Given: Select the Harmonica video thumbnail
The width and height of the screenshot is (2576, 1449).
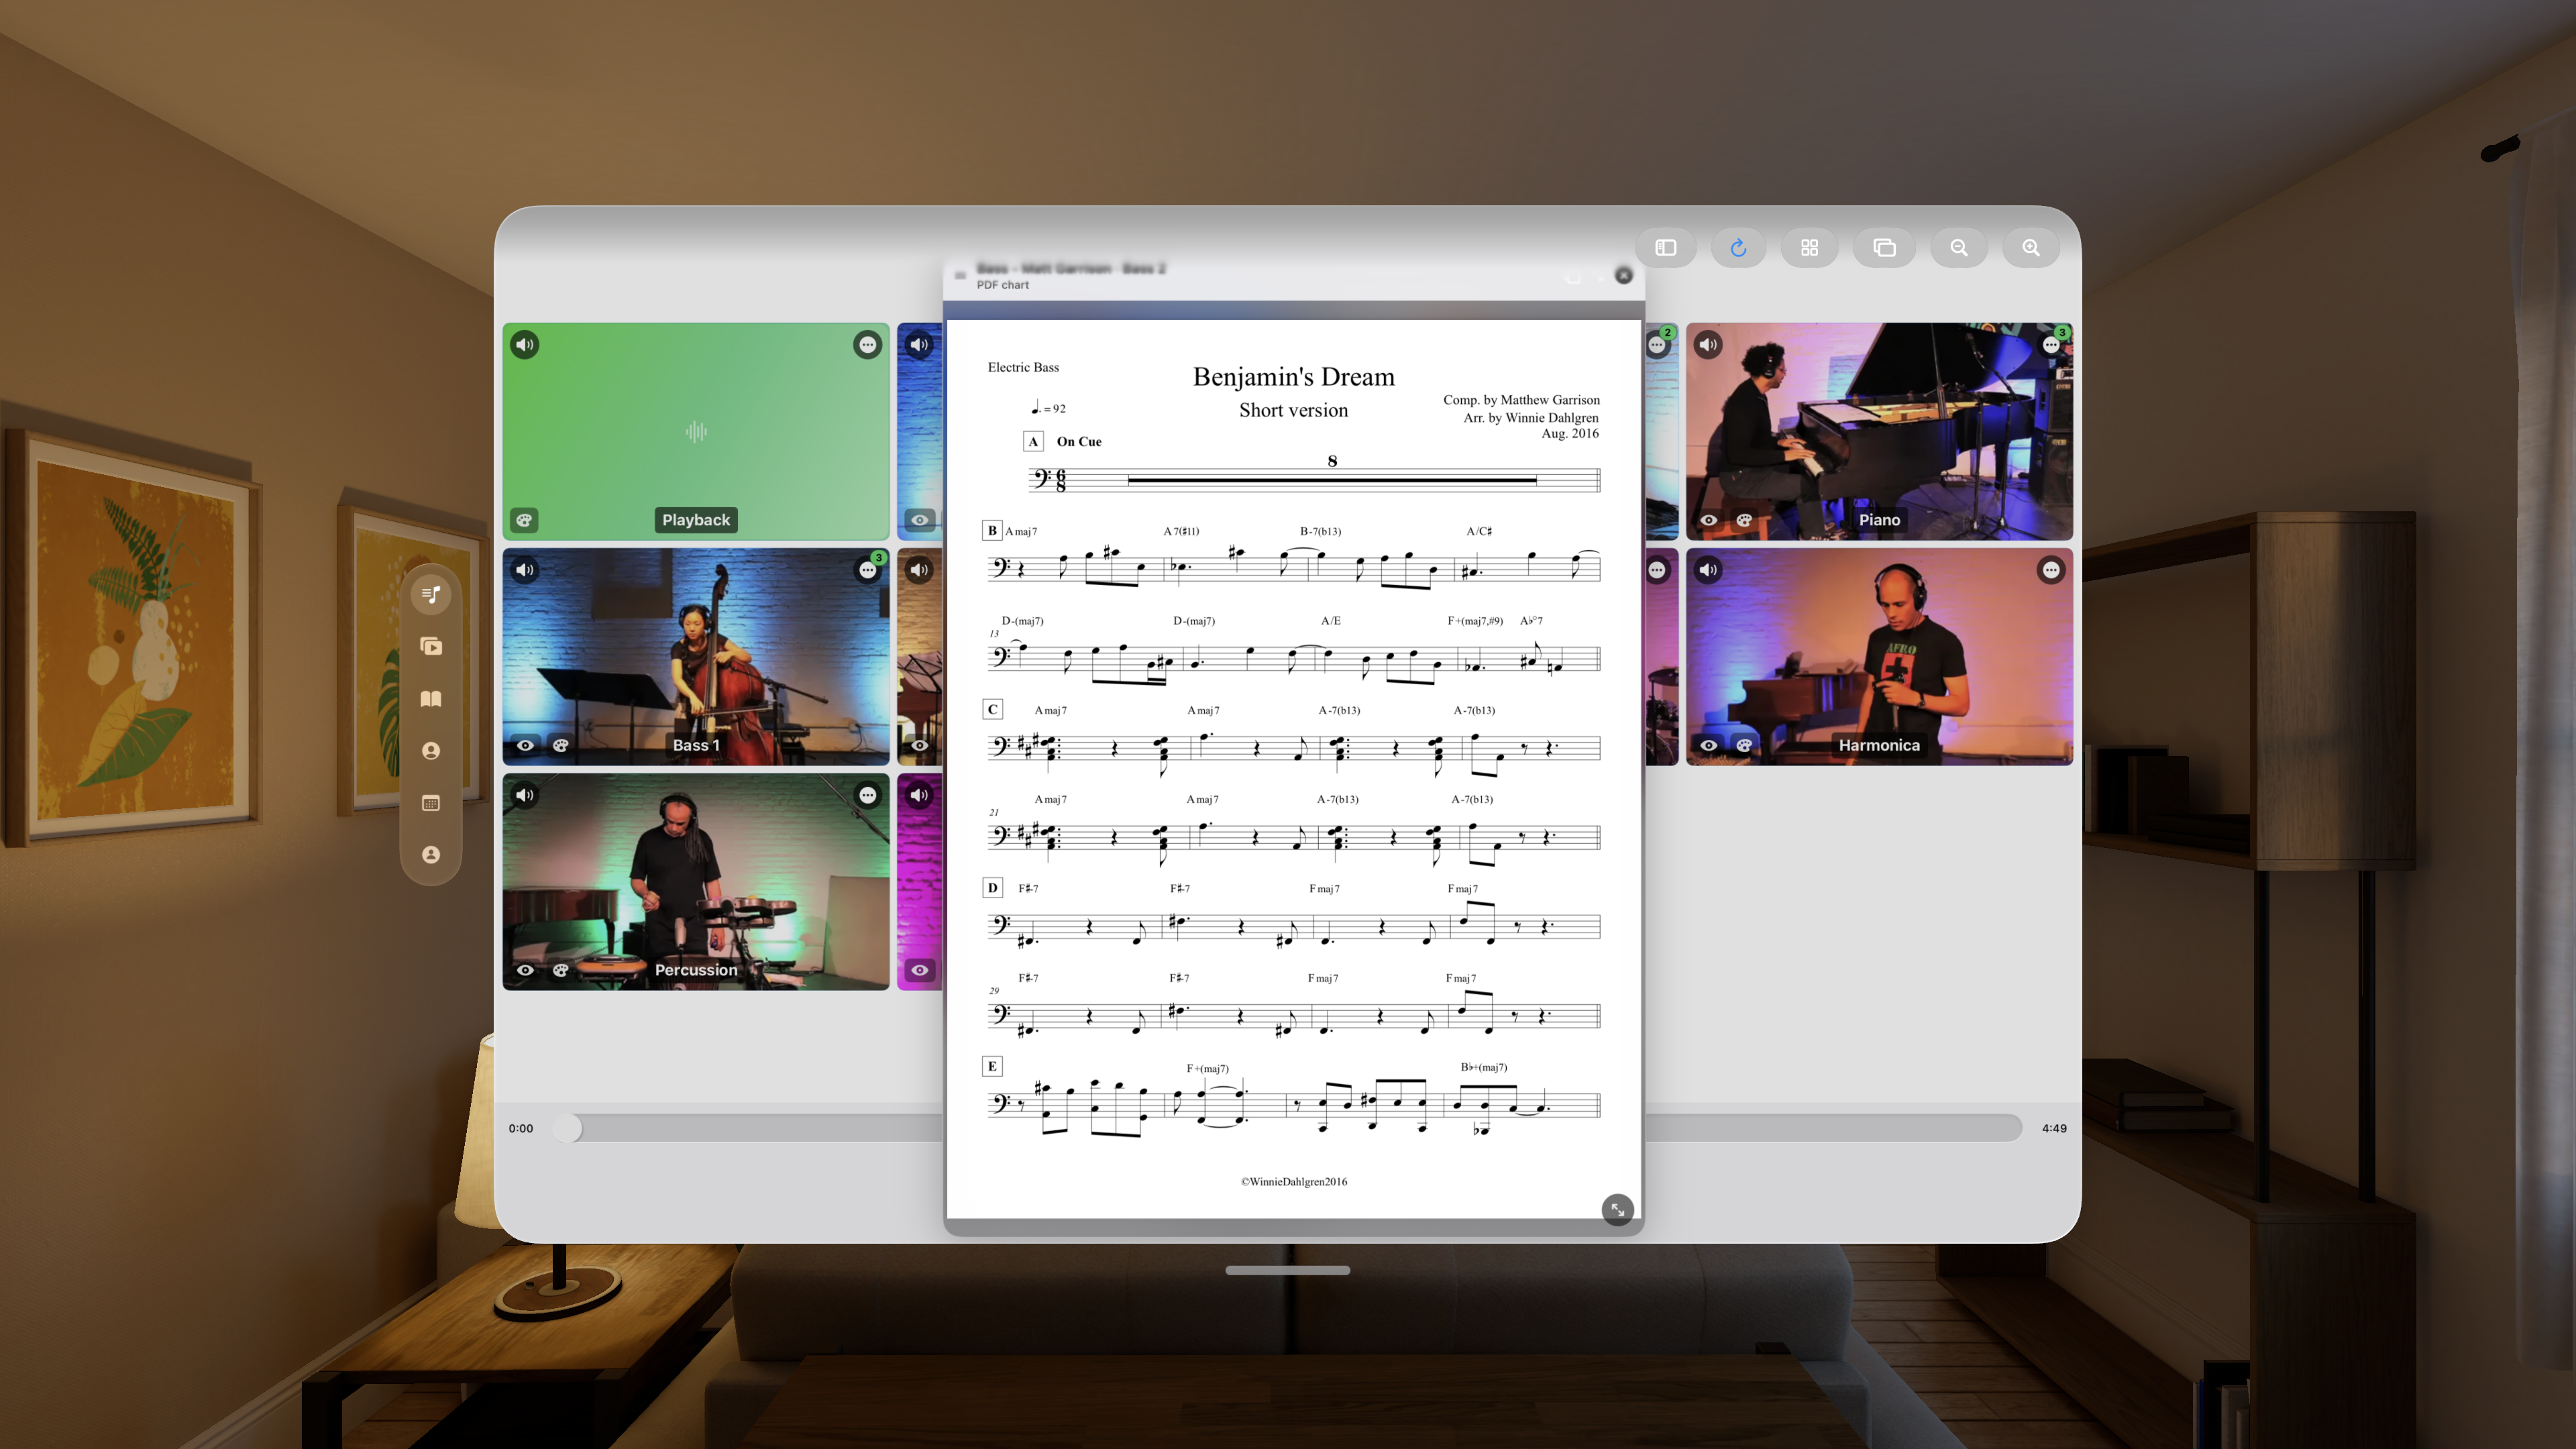Looking at the screenshot, I should (1879, 657).
